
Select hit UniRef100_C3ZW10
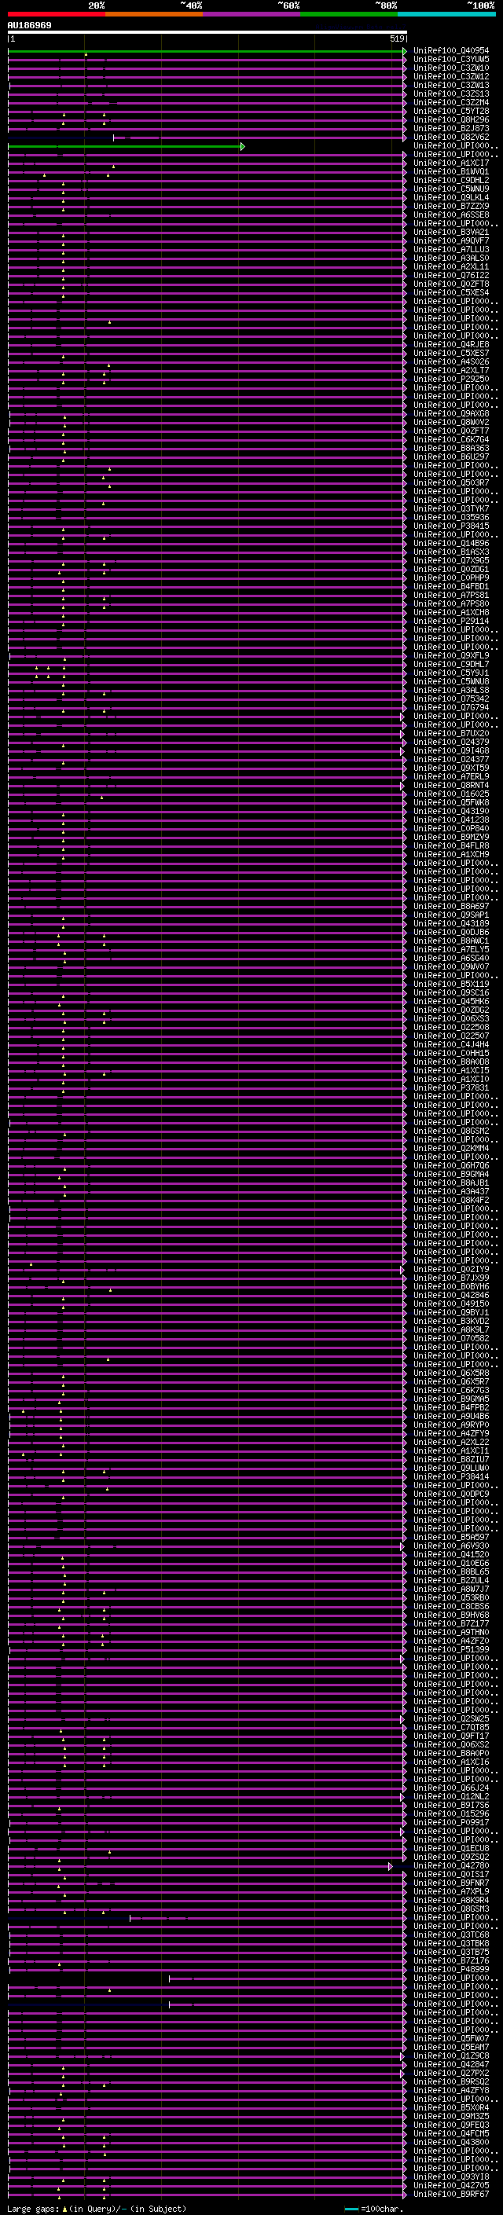click(x=451, y=68)
